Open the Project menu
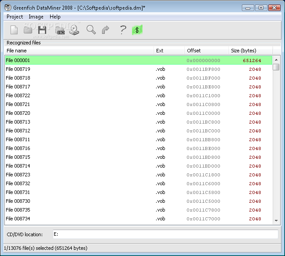The height and width of the screenshot is (256, 285). pyautogui.click(x=15, y=17)
